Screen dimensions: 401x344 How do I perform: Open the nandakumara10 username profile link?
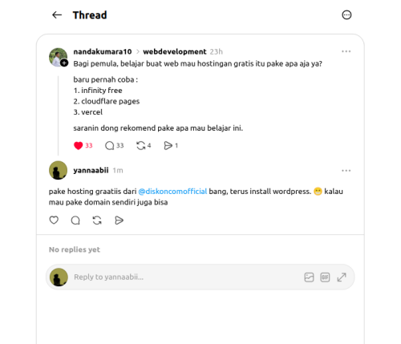pyautogui.click(x=103, y=51)
